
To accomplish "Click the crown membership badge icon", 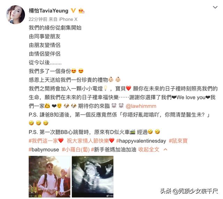I will click(x=81, y=11).
